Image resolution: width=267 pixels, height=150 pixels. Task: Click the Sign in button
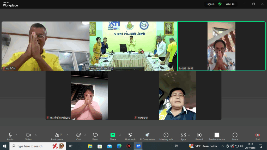pyautogui.click(x=210, y=4)
